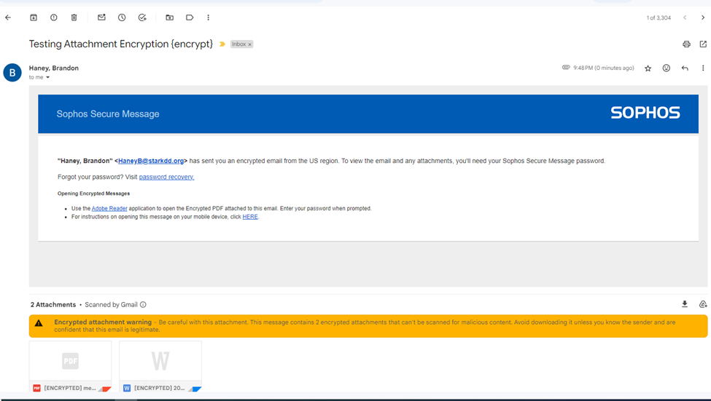Mark the email as unread

click(x=101, y=17)
